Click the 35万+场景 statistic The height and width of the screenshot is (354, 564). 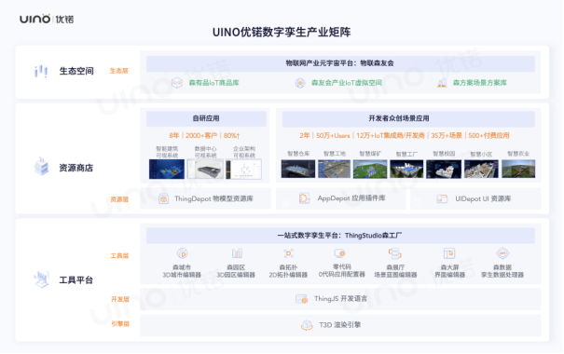pos(447,136)
